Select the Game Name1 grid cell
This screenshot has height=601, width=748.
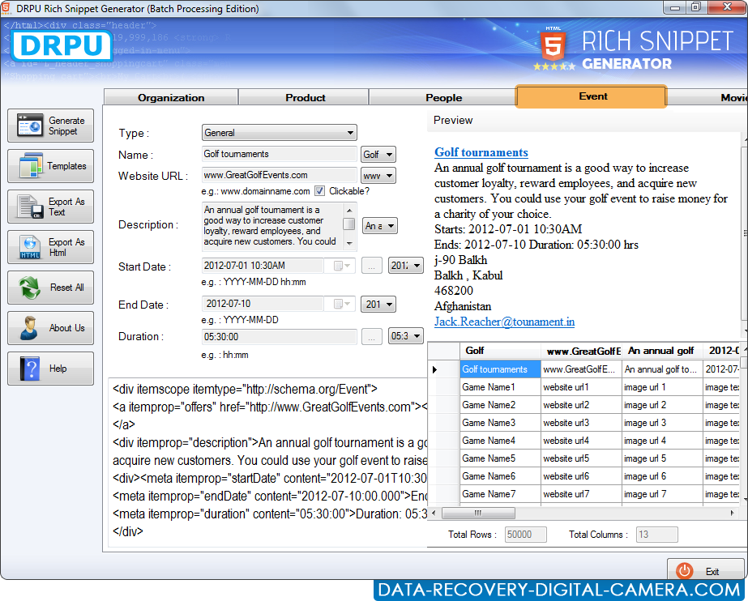[x=500, y=387]
